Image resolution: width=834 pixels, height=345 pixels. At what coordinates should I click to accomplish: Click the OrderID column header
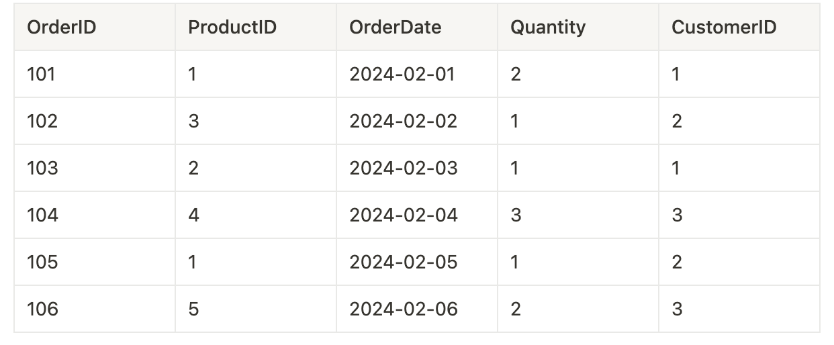tap(95, 27)
